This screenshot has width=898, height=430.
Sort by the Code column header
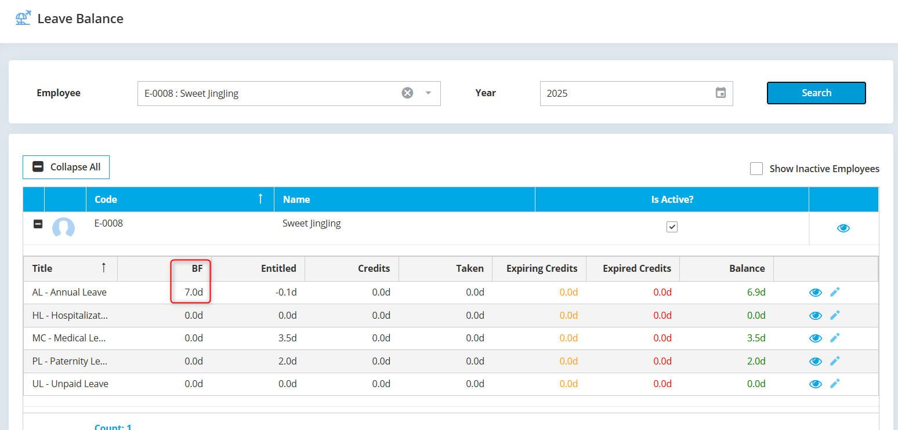pyautogui.click(x=180, y=199)
